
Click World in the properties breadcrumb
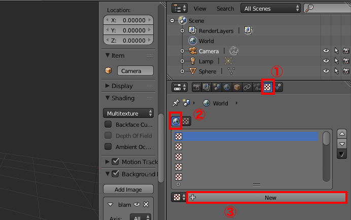pyautogui.click(x=221, y=103)
